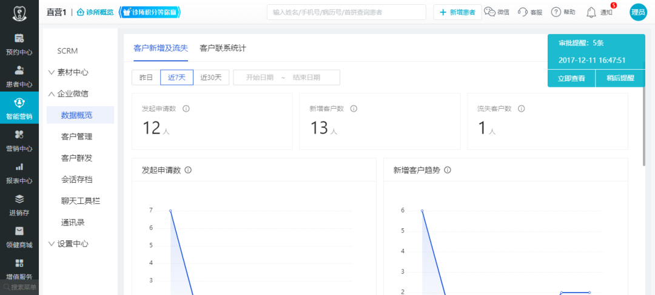The image size is (655, 295).
Task: Switch to 客户联系统计 tab
Action: pyautogui.click(x=223, y=48)
